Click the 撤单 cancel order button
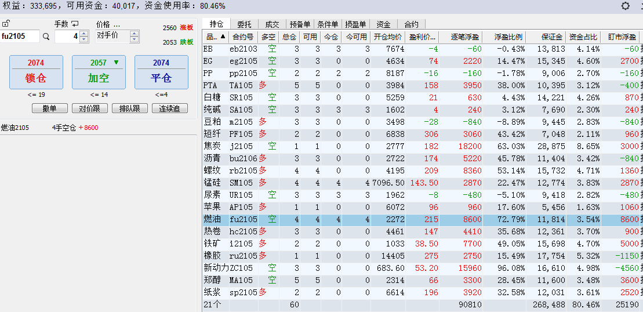 click(50, 108)
